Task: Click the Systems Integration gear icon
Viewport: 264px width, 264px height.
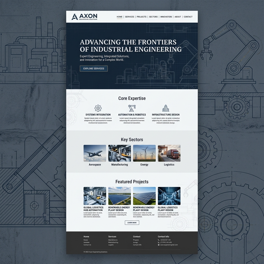Action: 98,108
